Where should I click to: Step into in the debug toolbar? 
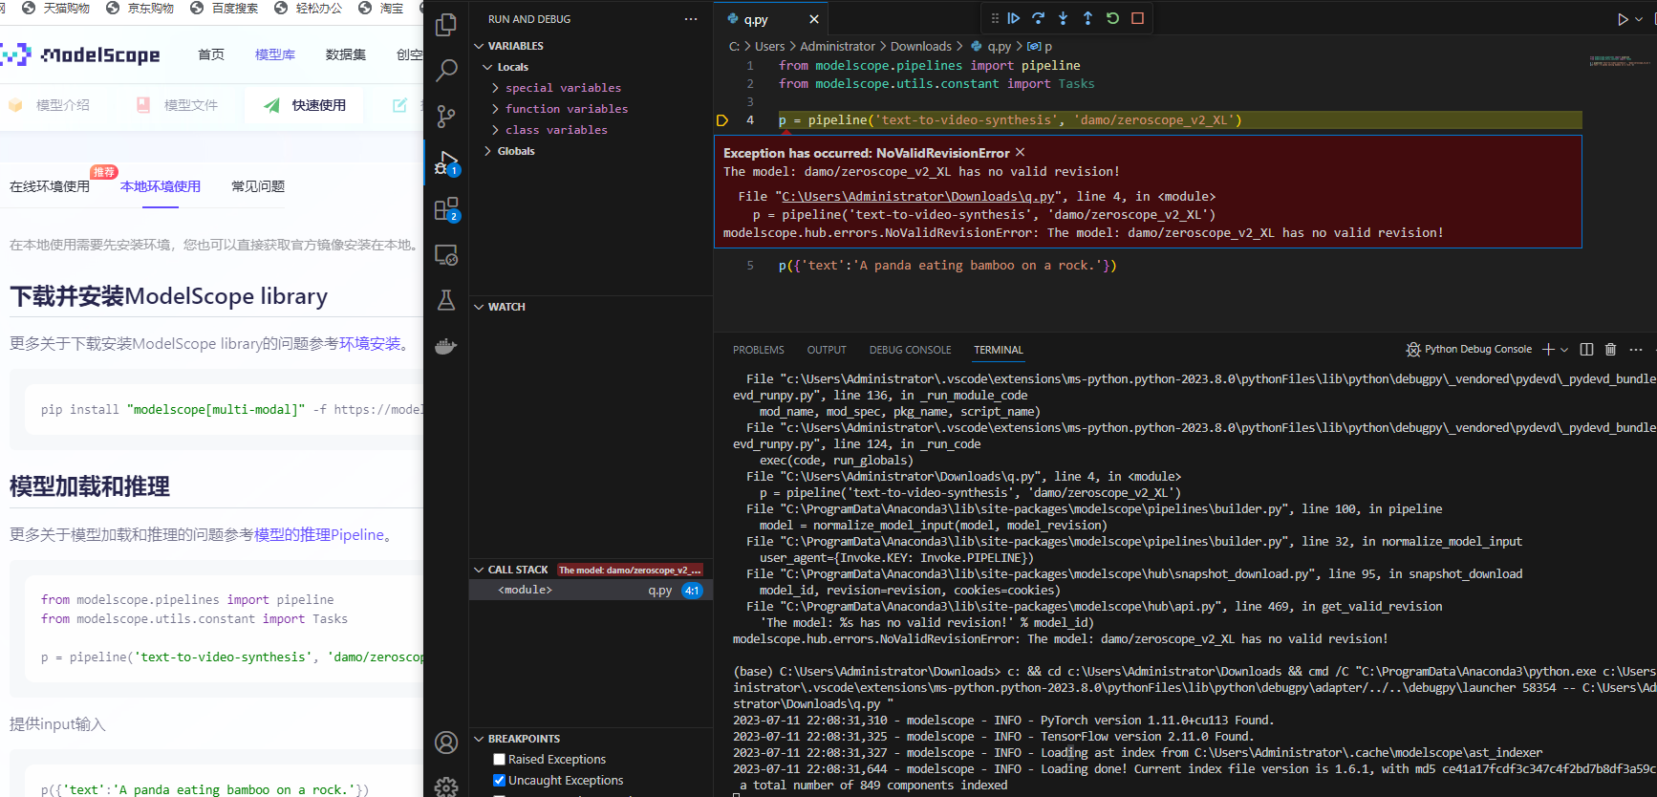(1063, 18)
